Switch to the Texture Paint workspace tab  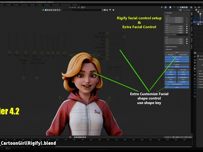(x=25, y=5)
